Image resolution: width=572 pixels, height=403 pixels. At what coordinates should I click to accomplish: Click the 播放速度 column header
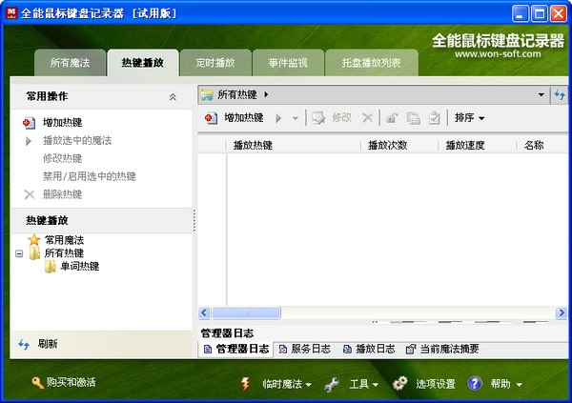click(478, 145)
